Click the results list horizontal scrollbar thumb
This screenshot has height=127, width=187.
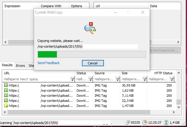coord(79,112)
